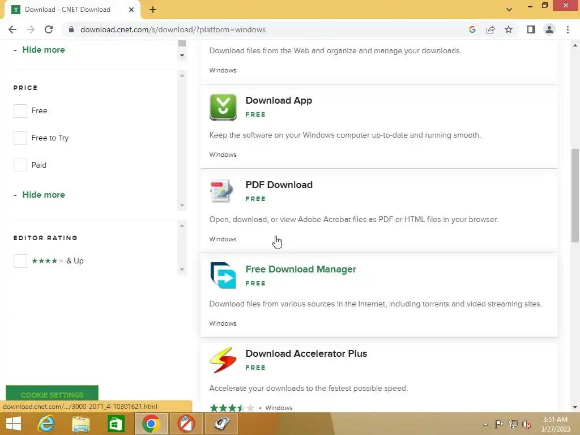This screenshot has height=435, width=580.
Task: Open the Free Download Manager title link
Action: (301, 269)
